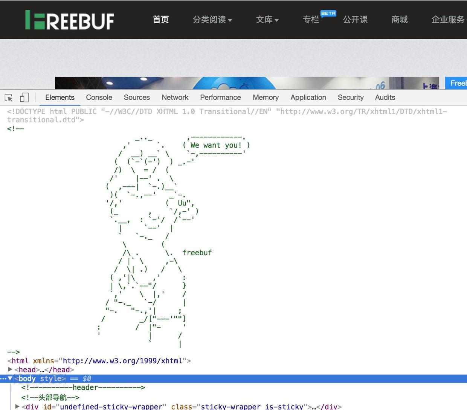Click the BETA badge next to 专栏

[x=328, y=14]
